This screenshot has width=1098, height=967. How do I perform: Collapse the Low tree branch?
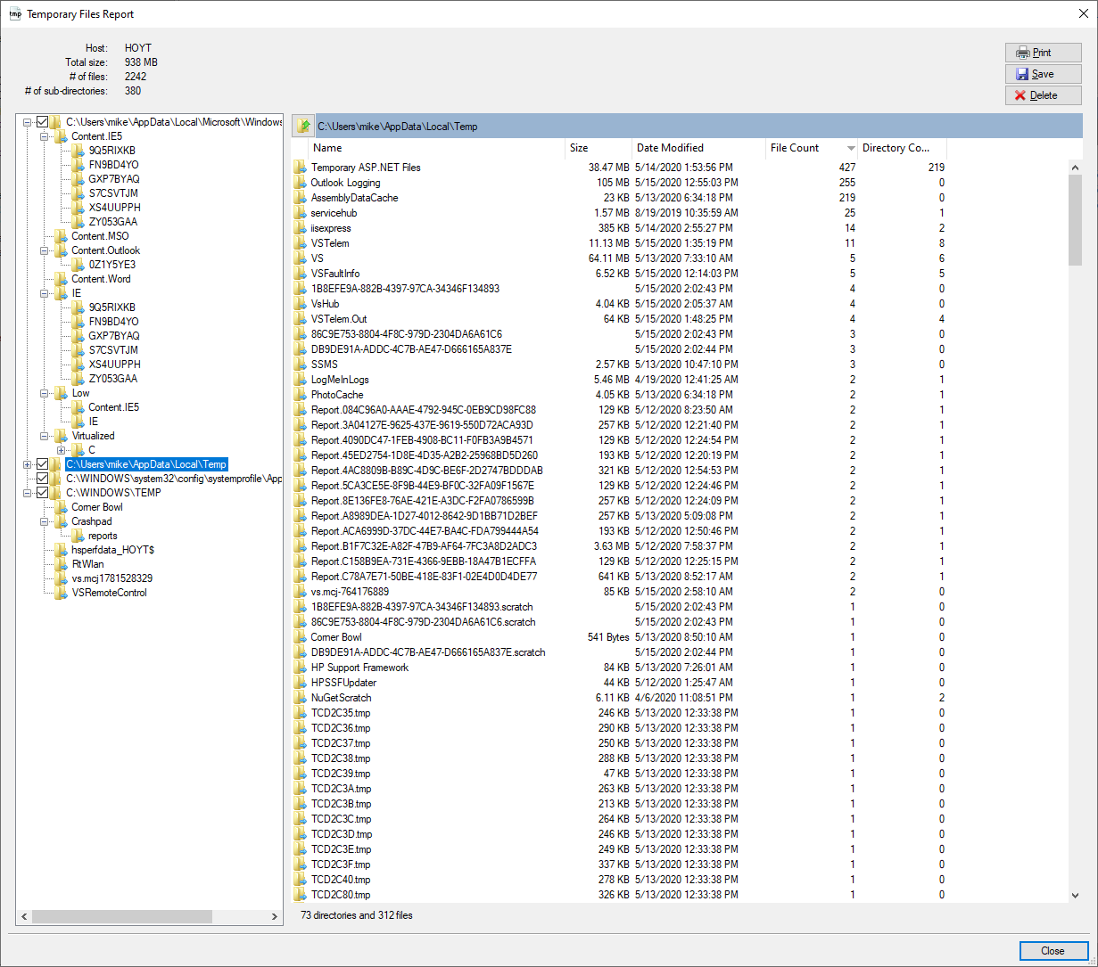pos(45,393)
